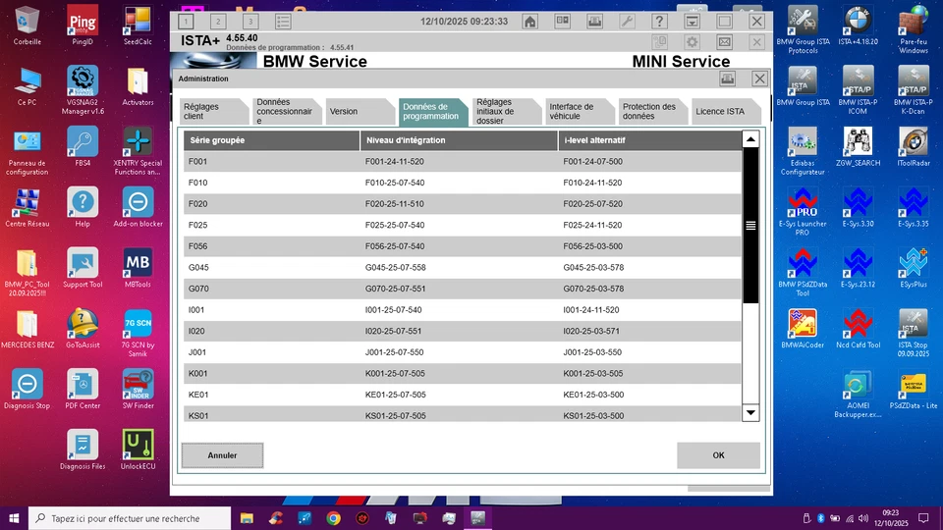Click the Annuler button
The height and width of the screenshot is (530, 943).
pyautogui.click(x=223, y=455)
